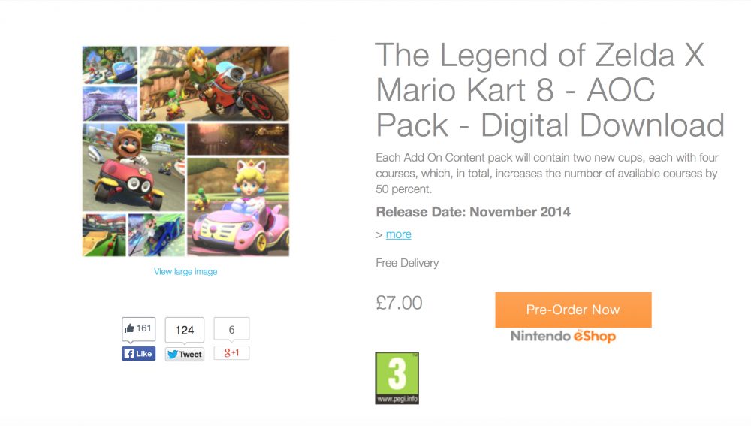Click the Nintendo eShop logo
Viewport: 751px width, 426px height.
pos(562,337)
